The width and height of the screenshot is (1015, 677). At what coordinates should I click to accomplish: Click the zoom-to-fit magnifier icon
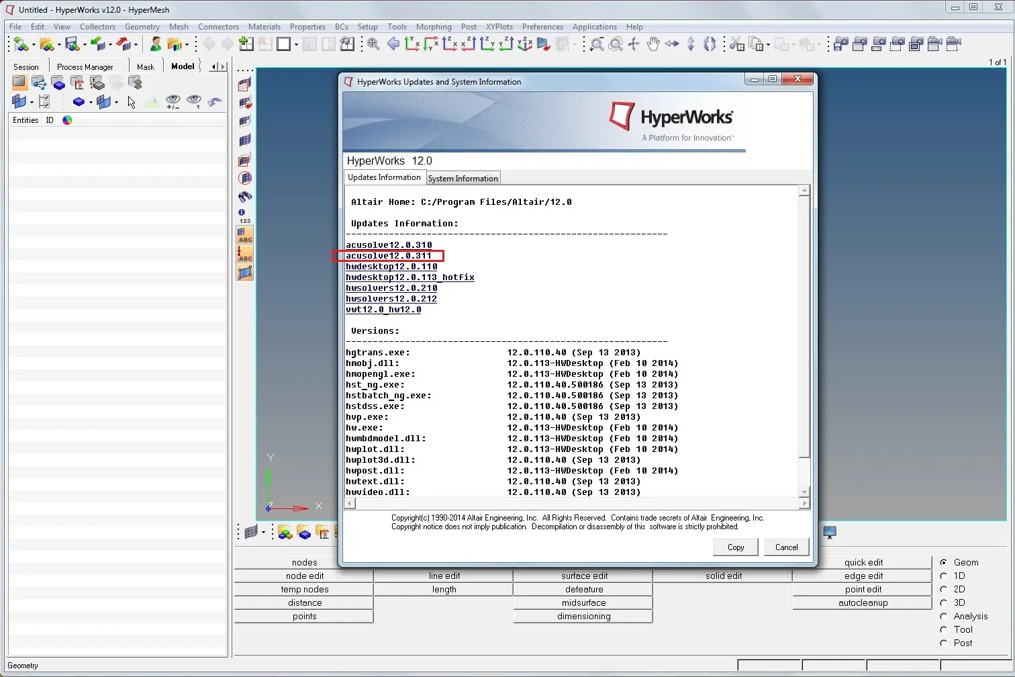(x=374, y=44)
